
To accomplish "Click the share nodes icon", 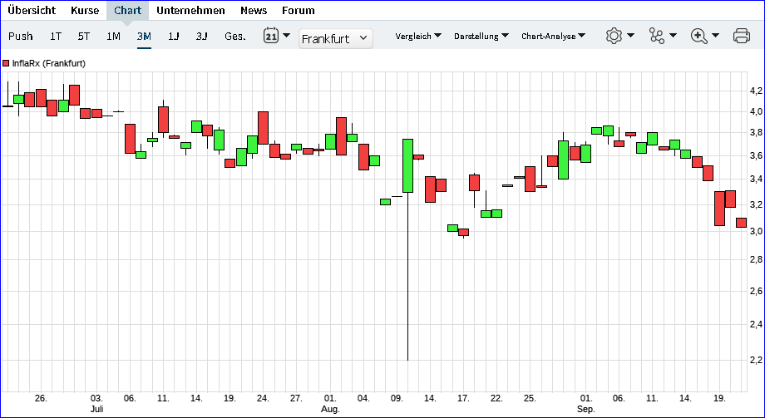I will point(658,36).
